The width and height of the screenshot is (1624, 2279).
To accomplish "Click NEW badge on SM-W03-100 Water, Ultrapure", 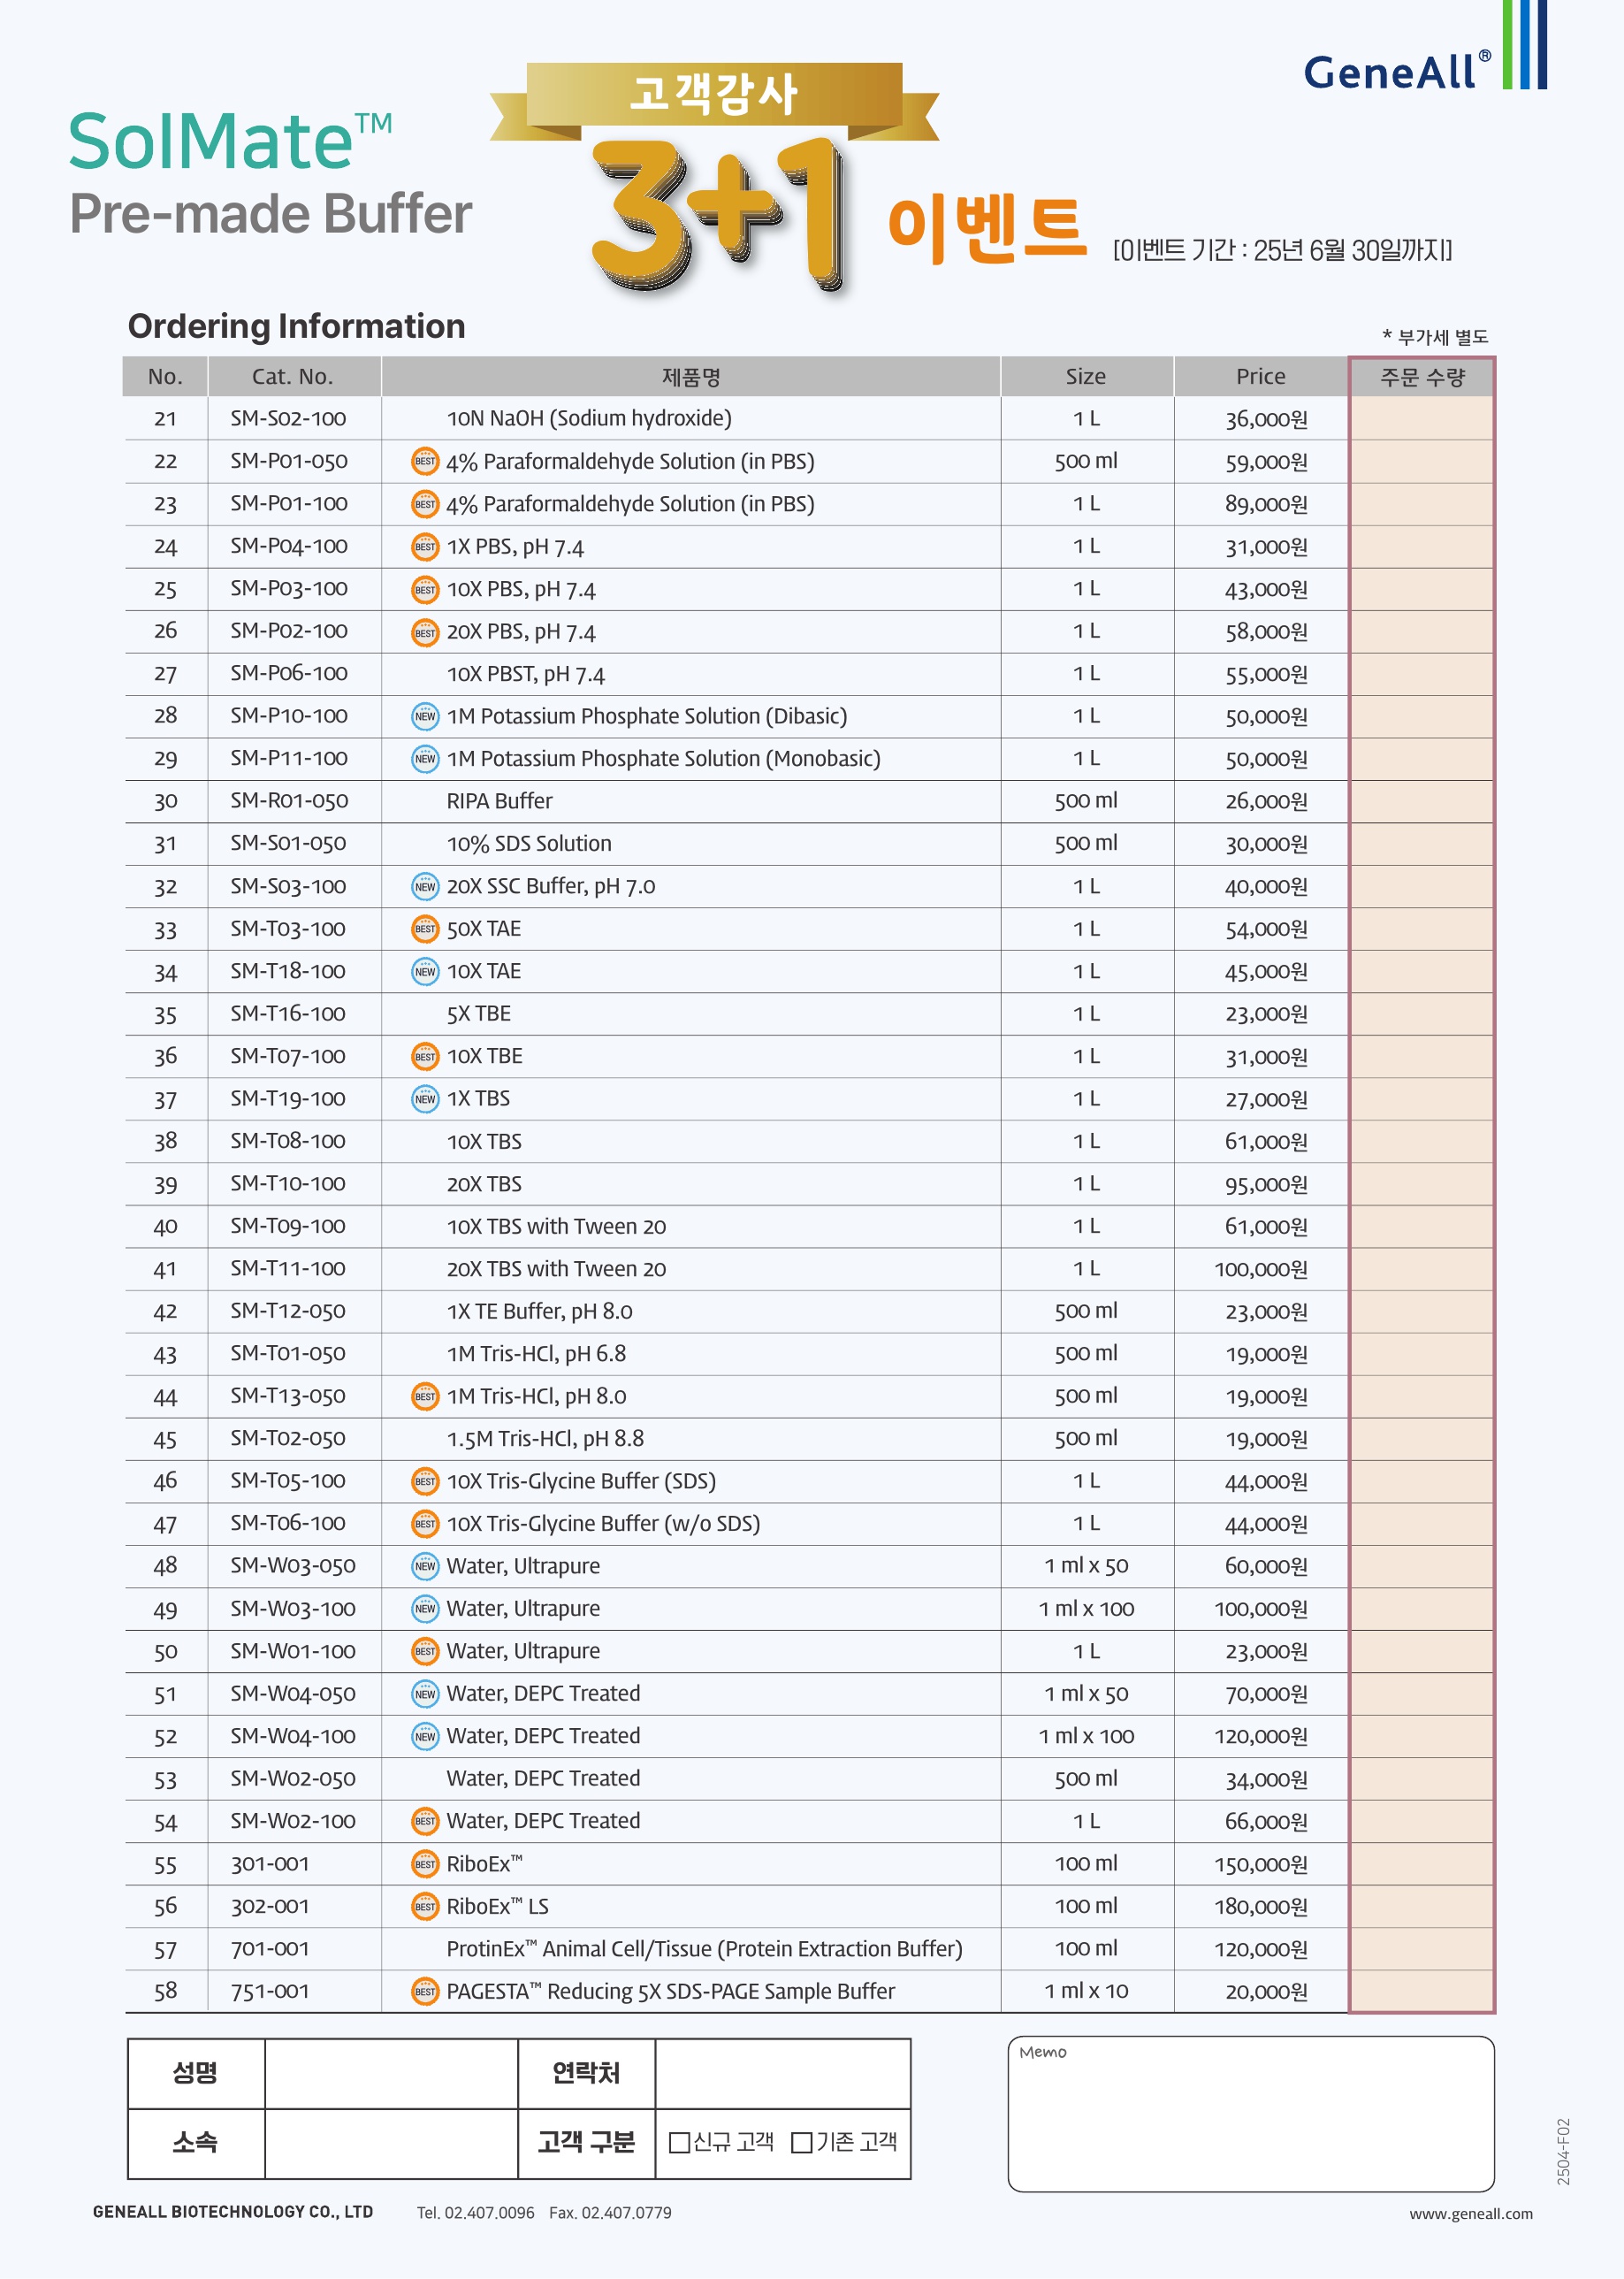I will [x=425, y=1609].
